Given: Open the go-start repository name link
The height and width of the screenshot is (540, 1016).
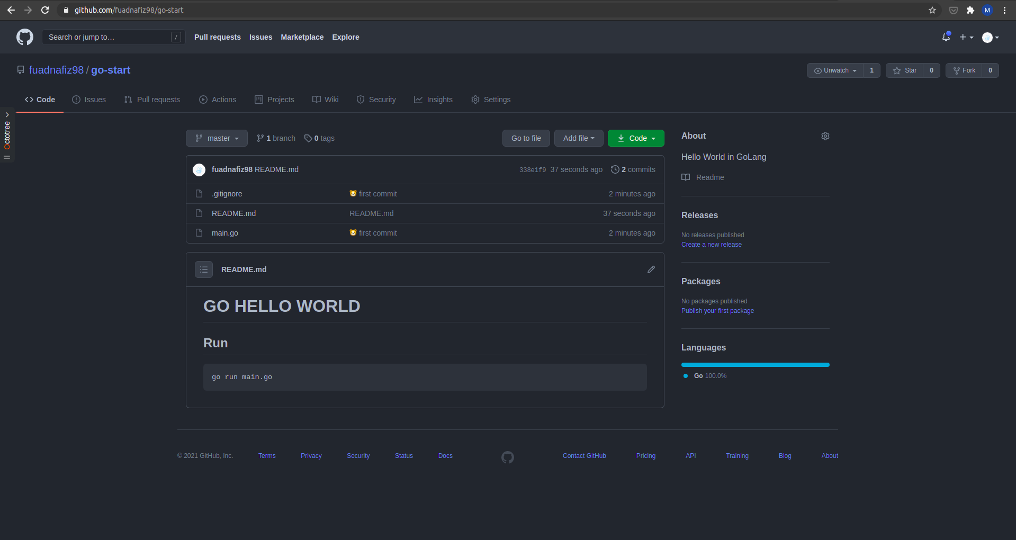Looking at the screenshot, I should click(x=111, y=70).
